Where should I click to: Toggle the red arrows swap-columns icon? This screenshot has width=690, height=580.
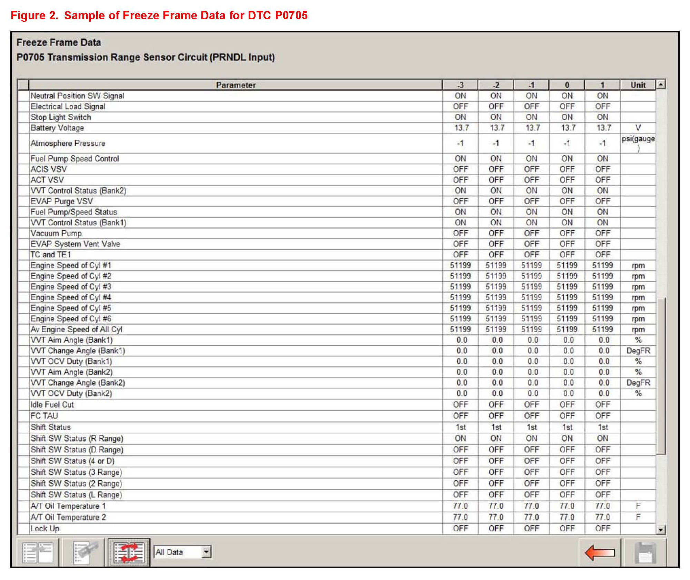(129, 552)
